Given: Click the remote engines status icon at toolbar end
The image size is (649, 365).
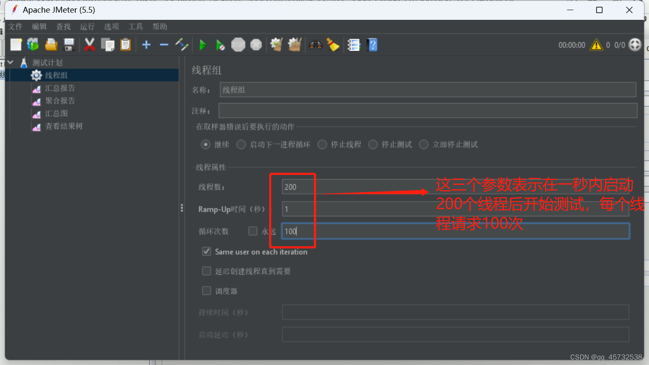Looking at the screenshot, I should tap(635, 44).
